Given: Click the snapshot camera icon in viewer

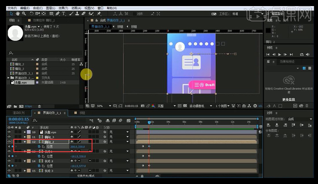Looking at the screenshot, I should coord(143,106).
